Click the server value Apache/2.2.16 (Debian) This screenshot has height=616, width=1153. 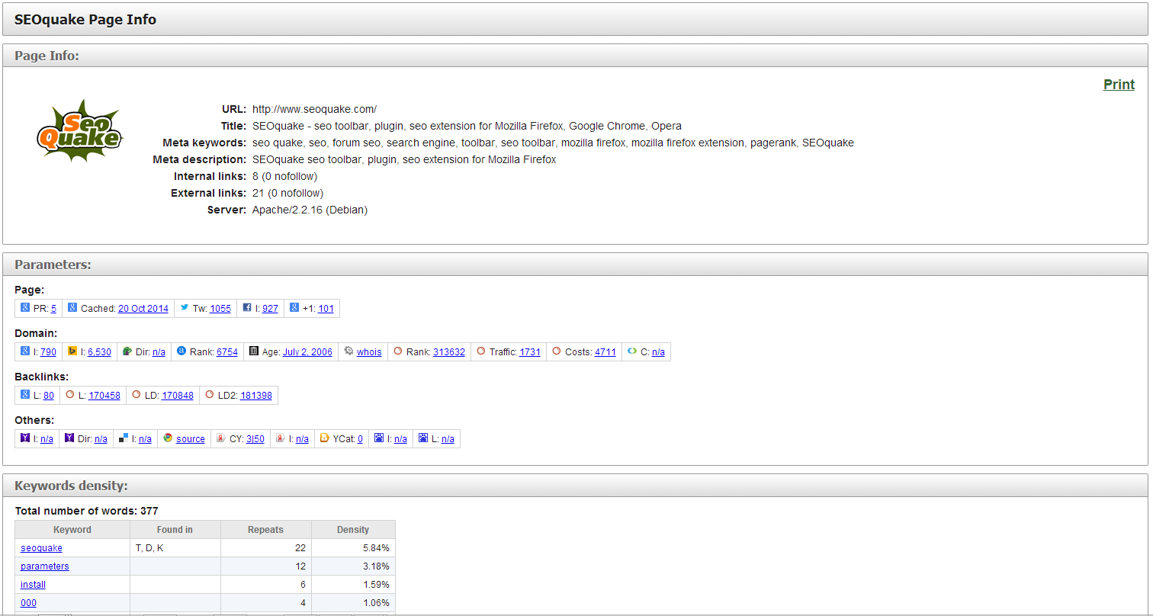310,210
